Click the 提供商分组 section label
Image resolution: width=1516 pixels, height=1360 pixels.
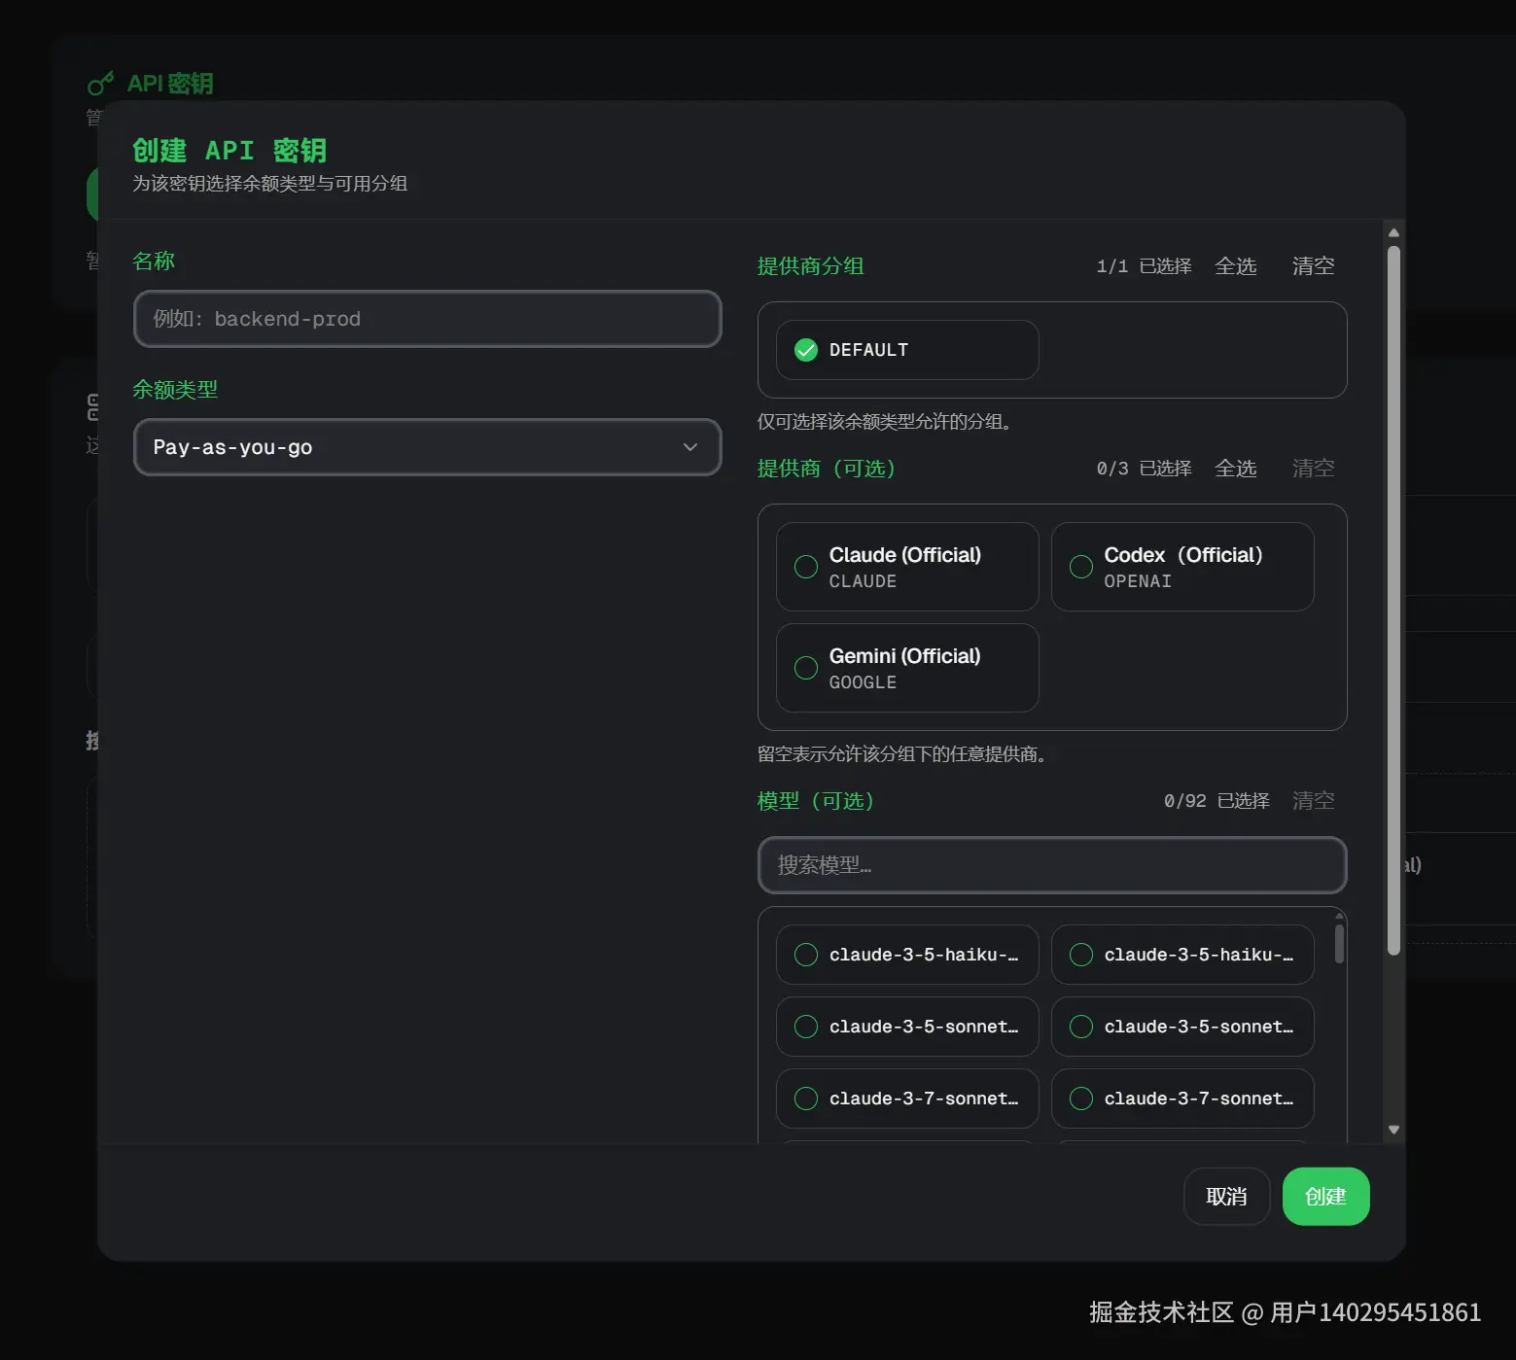810,266
